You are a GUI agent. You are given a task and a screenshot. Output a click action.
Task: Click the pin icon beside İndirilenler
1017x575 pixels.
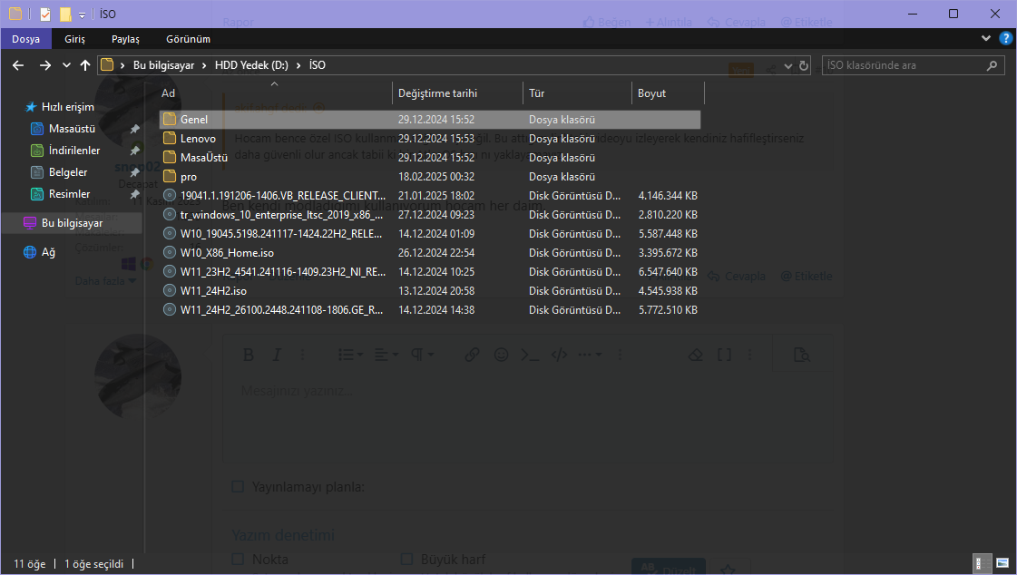coord(135,151)
